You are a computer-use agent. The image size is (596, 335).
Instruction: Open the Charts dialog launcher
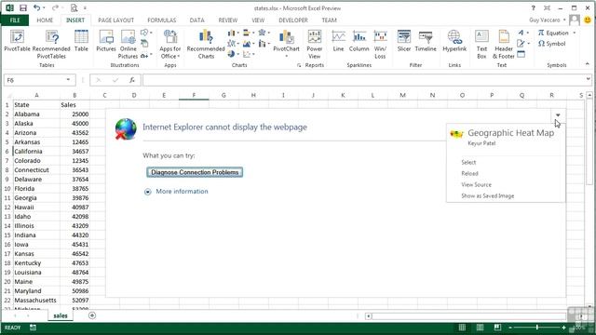tap(299, 65)
